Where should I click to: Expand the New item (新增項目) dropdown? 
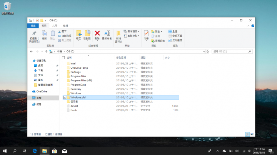[x=132, y=31]
